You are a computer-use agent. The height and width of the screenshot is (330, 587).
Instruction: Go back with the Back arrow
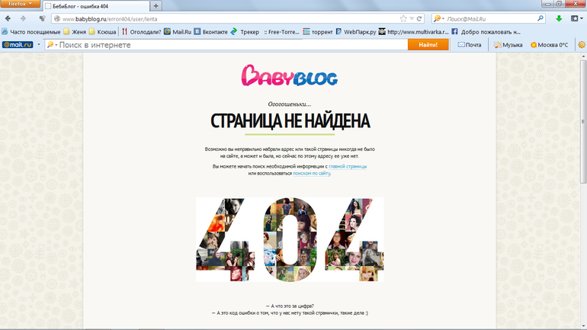click(x=8, y=18)
